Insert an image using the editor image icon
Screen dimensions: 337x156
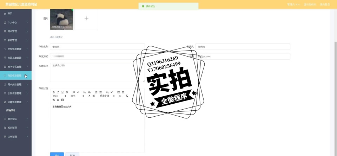(x=58, y=100)
